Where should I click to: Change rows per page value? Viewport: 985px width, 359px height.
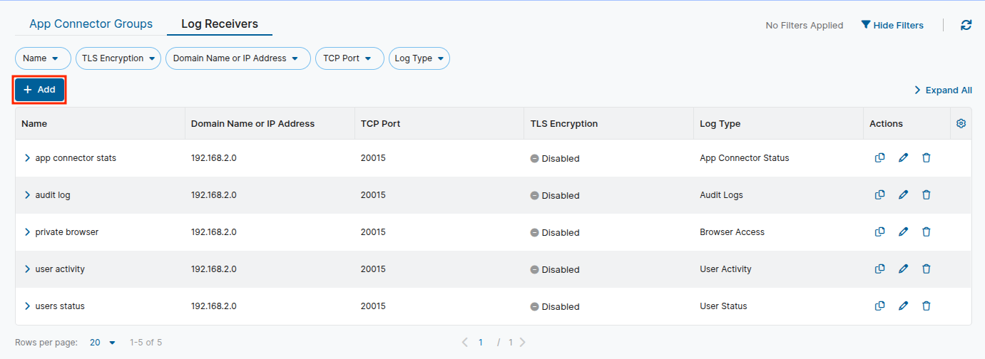coord(103,343)
